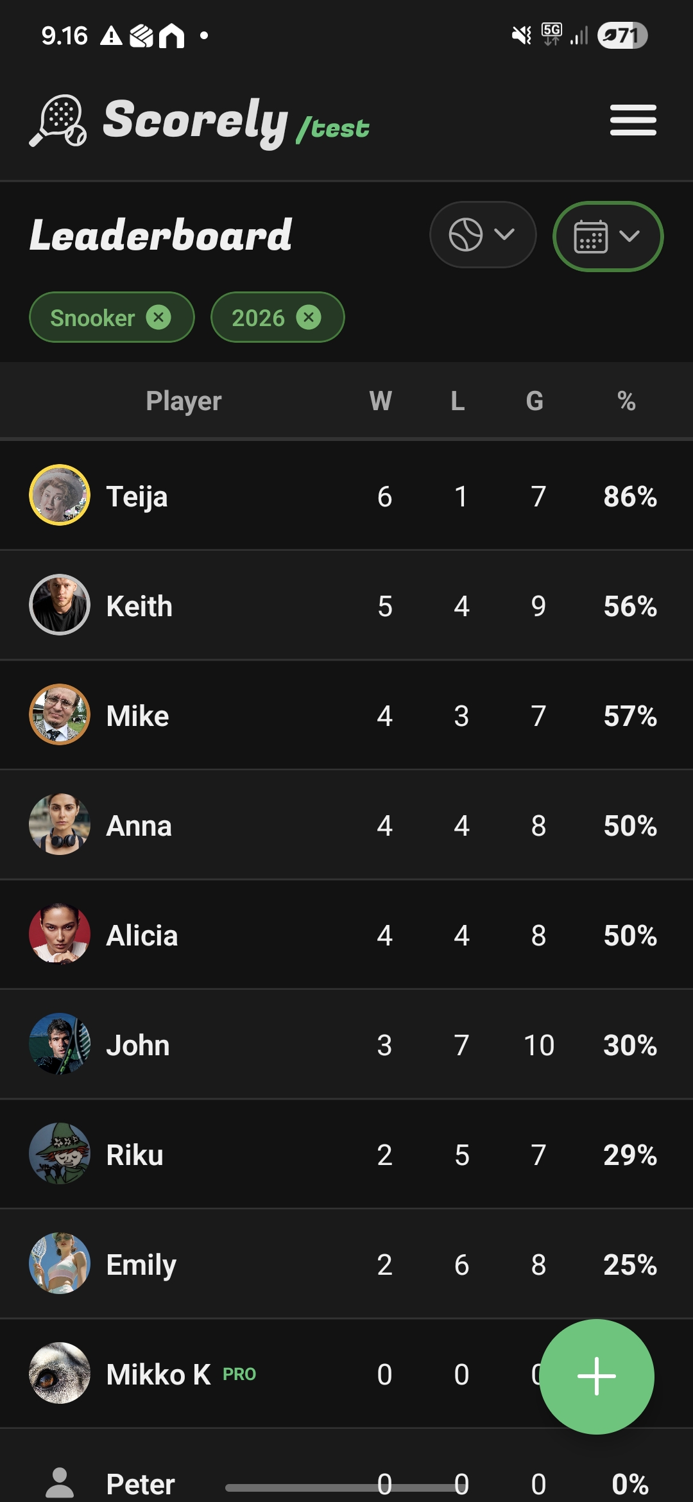Sort by the W column header
Viewport: 693px width, 1502px height.
382,399
